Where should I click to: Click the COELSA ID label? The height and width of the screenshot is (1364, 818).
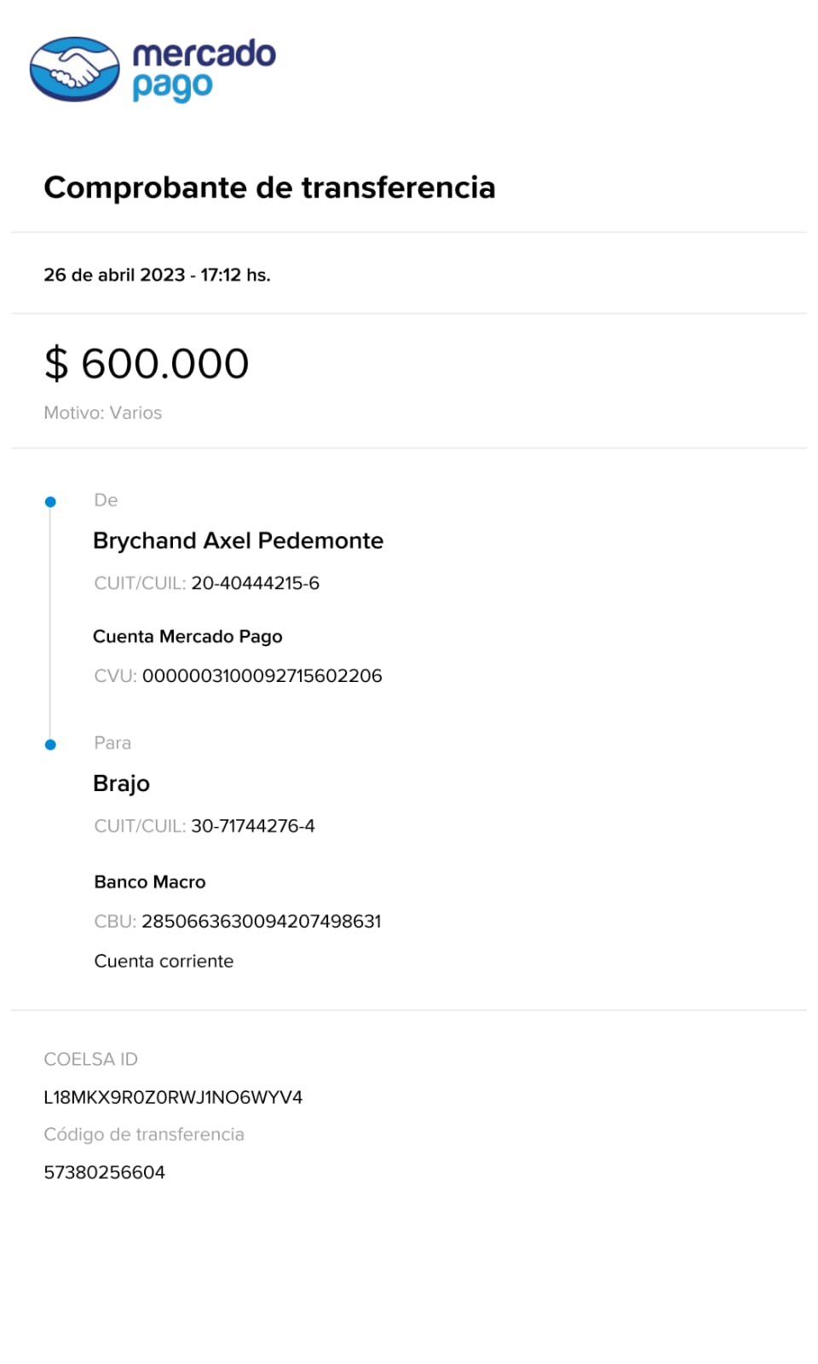tap(90, 1059)
